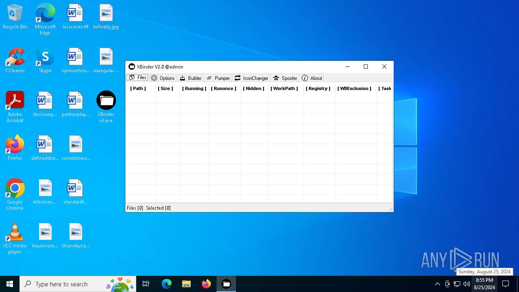This screenshot has height=292, width=519.
Task: Select the Firefox desktop shortcut
Action: 15,148
